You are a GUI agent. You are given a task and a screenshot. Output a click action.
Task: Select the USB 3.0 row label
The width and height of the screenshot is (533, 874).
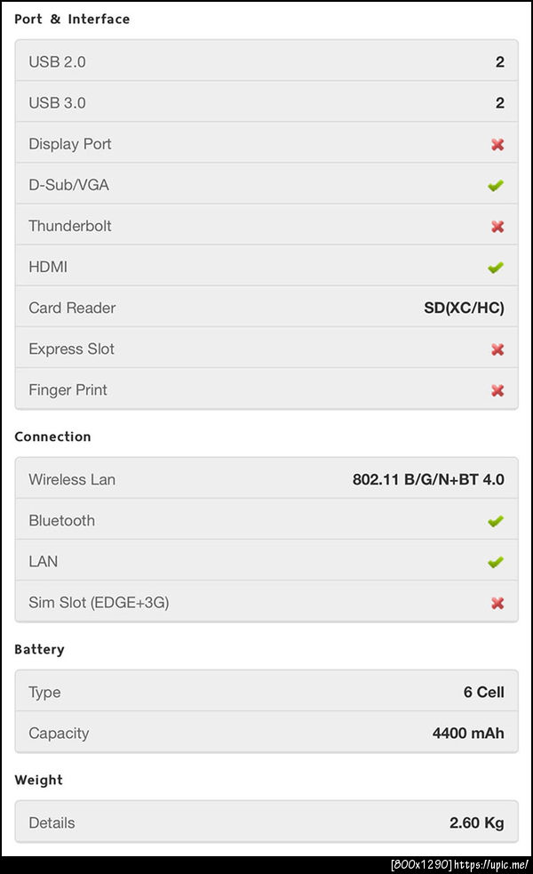57,103
